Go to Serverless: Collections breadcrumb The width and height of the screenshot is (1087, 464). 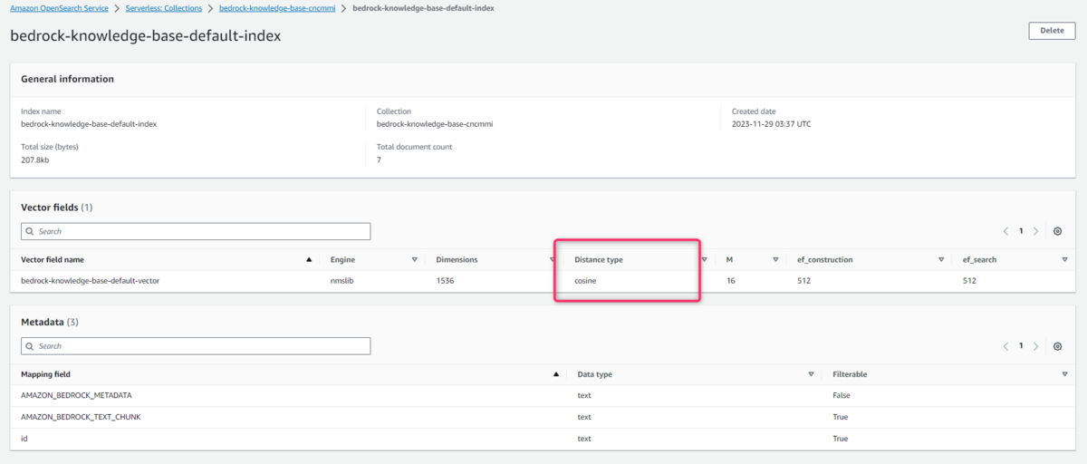click(x=164, y=8)
